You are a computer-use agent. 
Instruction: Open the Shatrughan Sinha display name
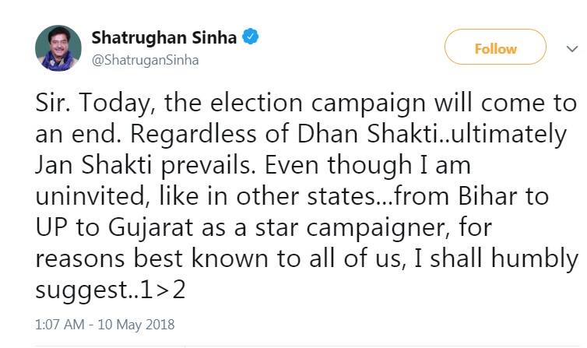[164, 37]
